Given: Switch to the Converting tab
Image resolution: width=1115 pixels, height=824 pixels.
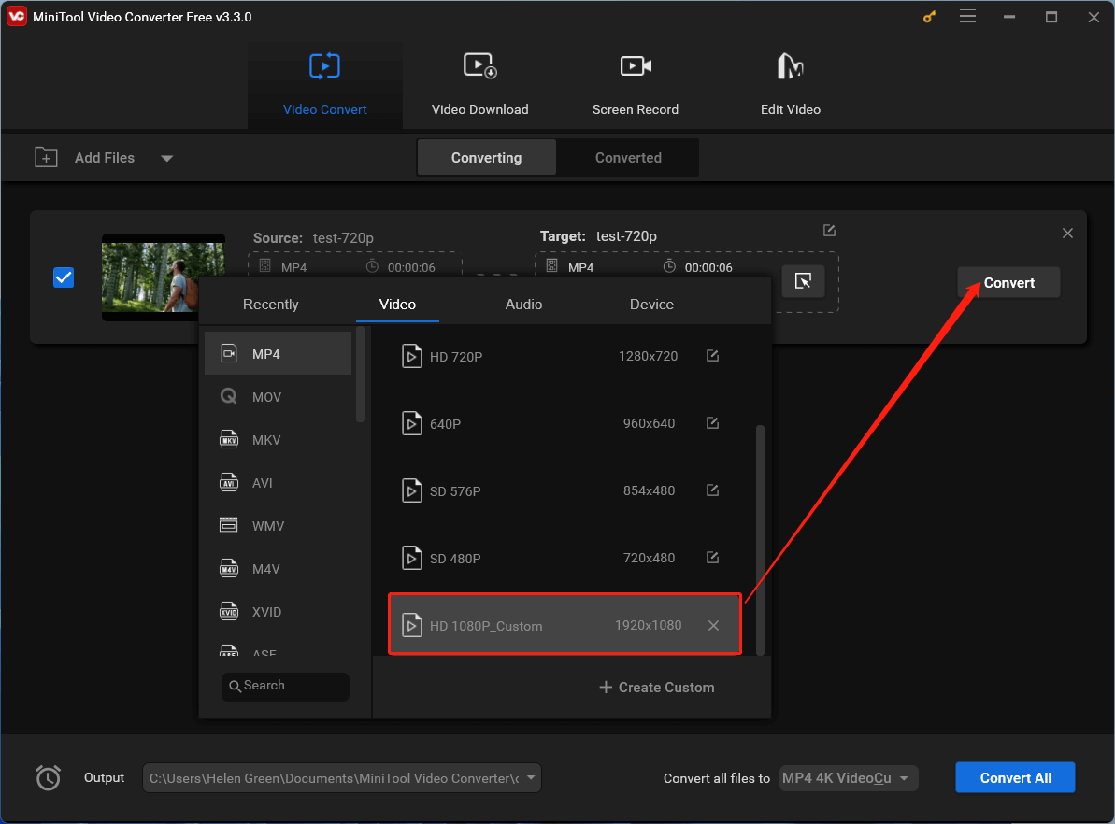Looking at the screenshot, I should point(486,157).
